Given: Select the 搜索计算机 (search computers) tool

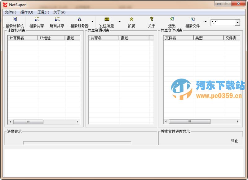Looking at the screenshot, I should [x=15, y=22].
